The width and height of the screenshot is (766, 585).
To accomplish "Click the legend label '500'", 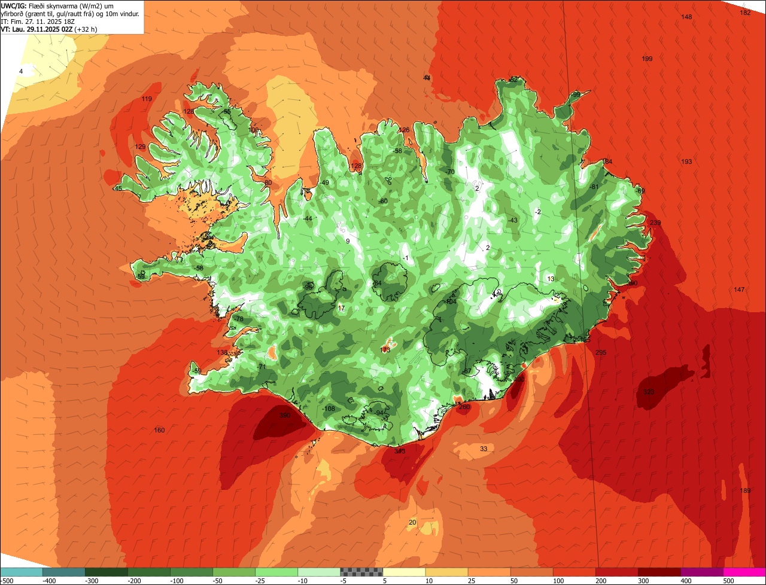I will [x=728, y=581].
